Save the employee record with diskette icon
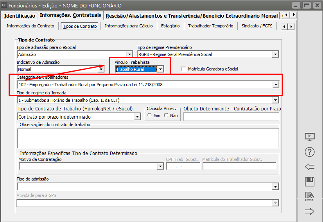Viewport: 323px width, 222px height. point(309,182)
